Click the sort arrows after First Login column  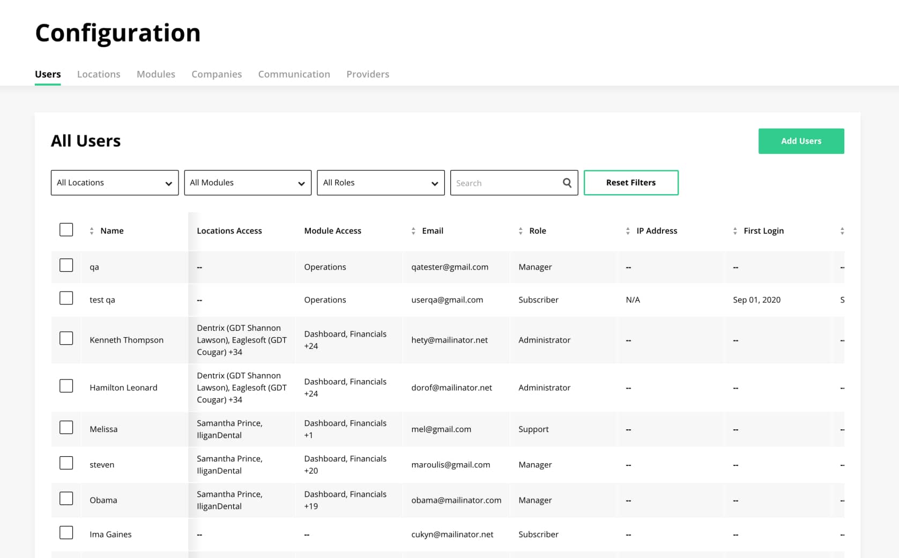(x=842, y=231)
